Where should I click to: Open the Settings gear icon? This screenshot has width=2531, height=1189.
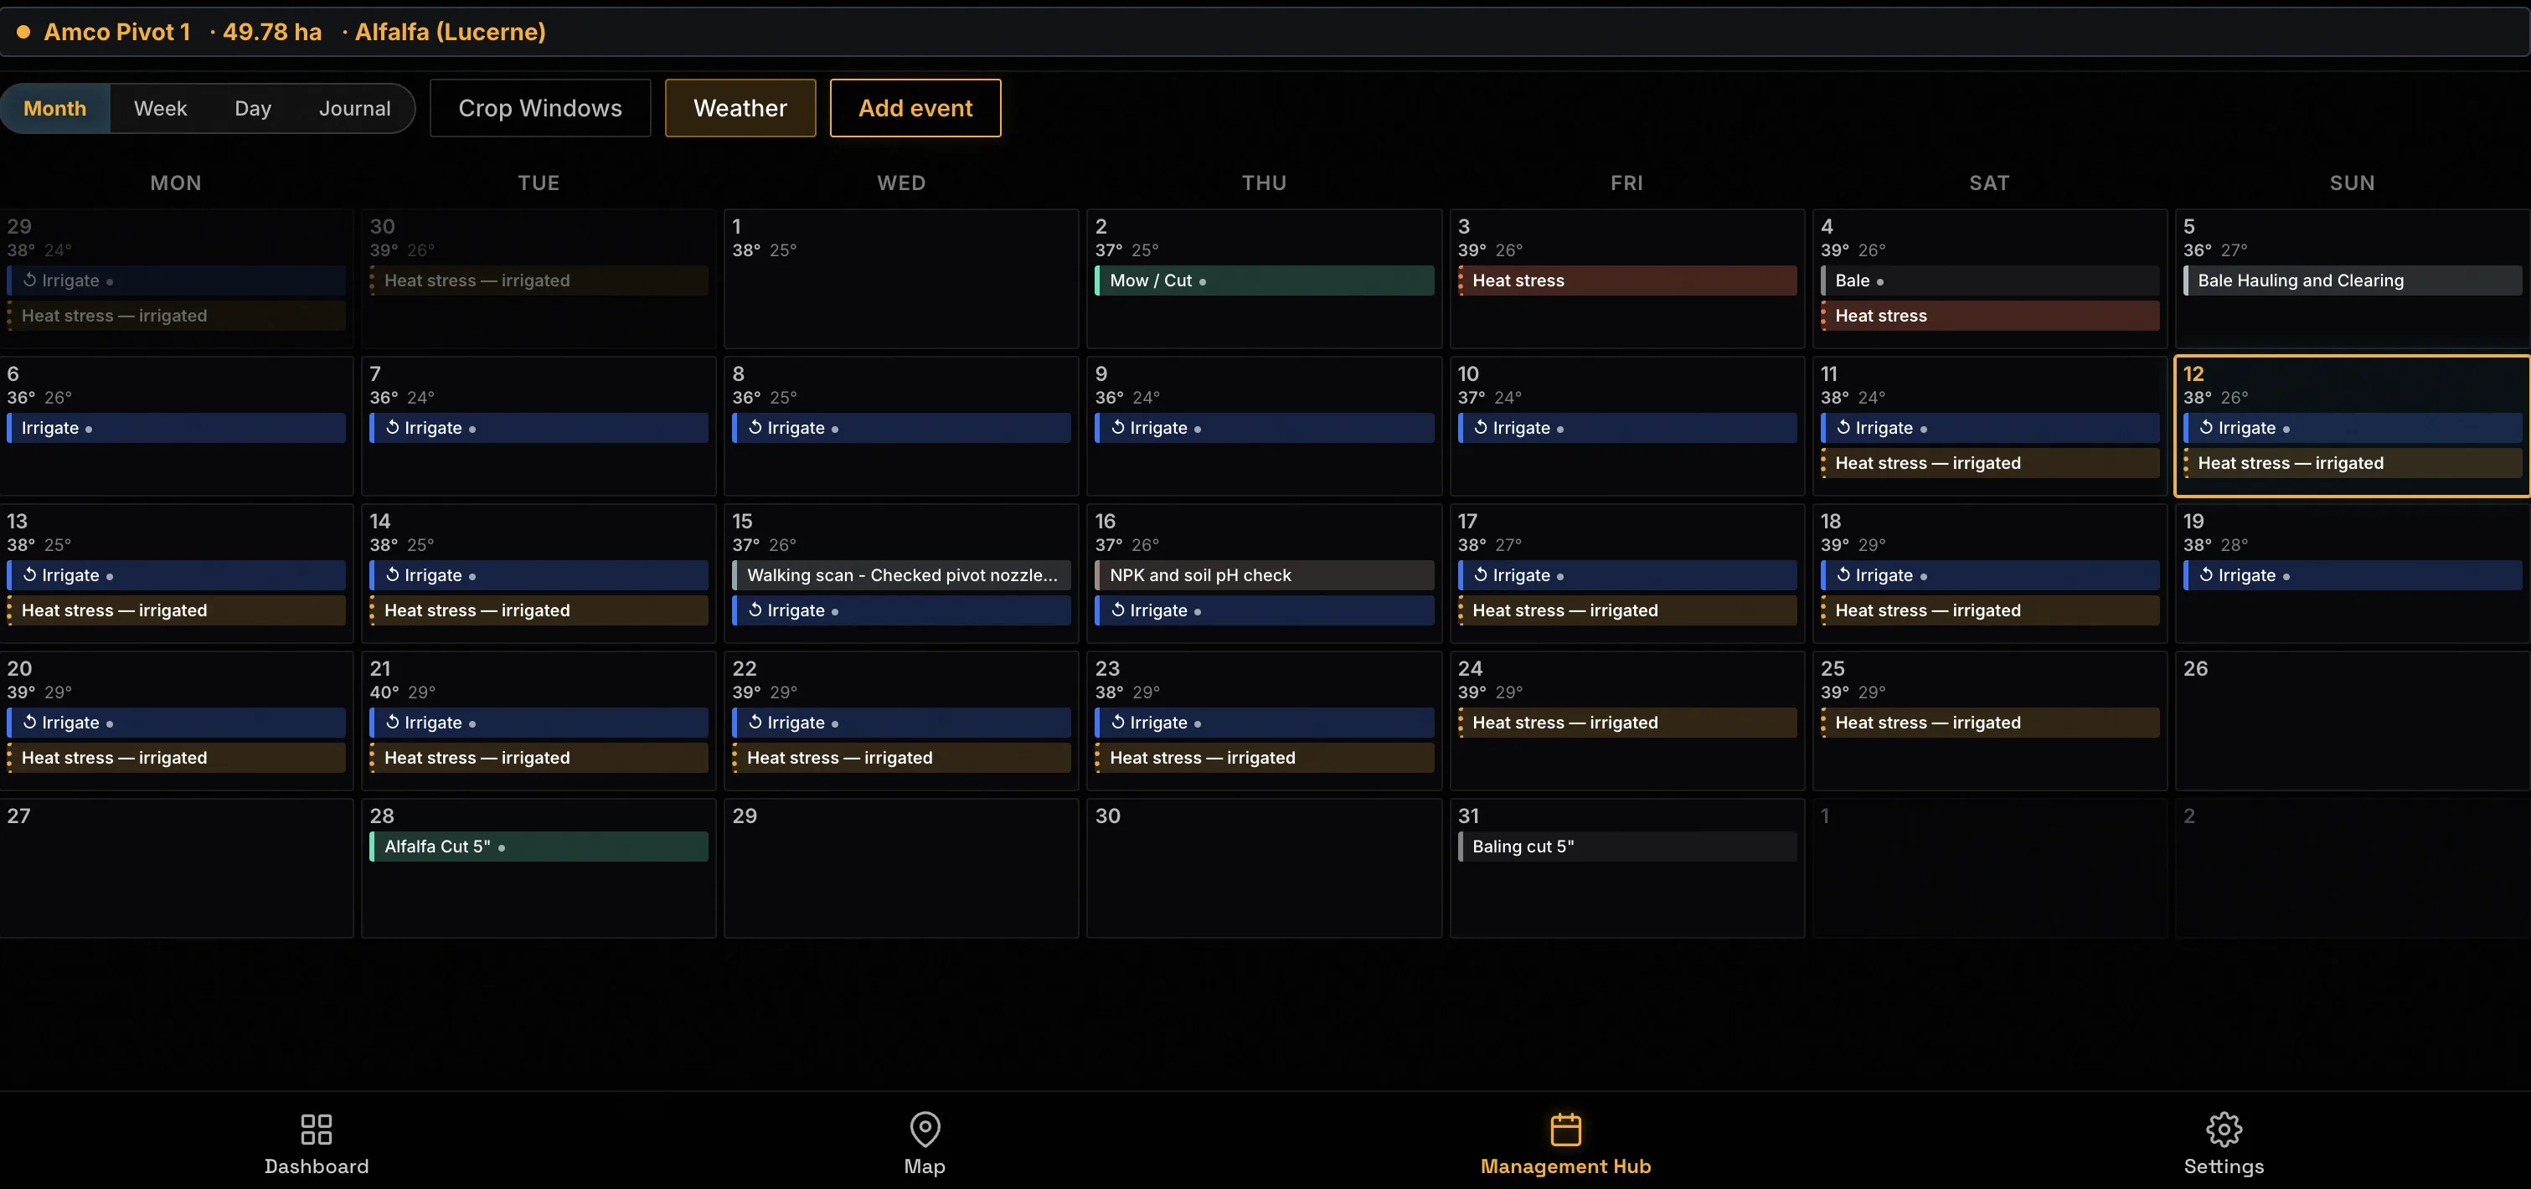coord(2224,1129)
